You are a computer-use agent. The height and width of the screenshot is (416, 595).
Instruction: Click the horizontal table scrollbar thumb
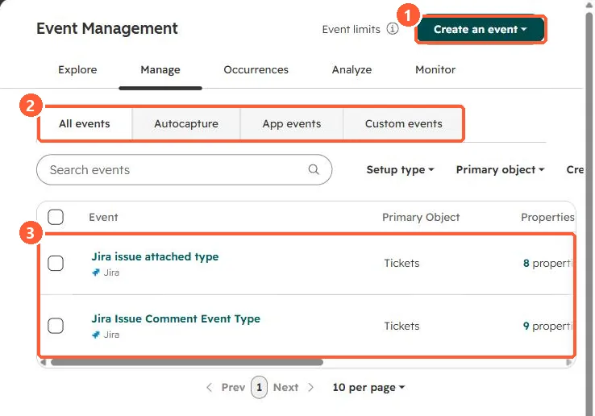point(187,362)
